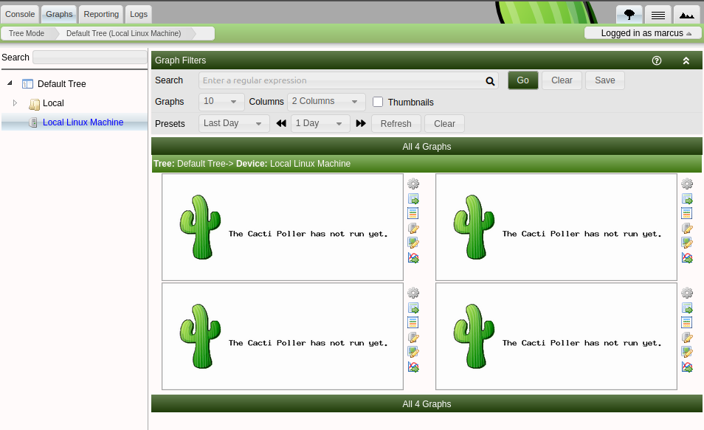Click Edit Device icon beside top-left graph
Screen dimensions: 704x430
pos(413,228)
